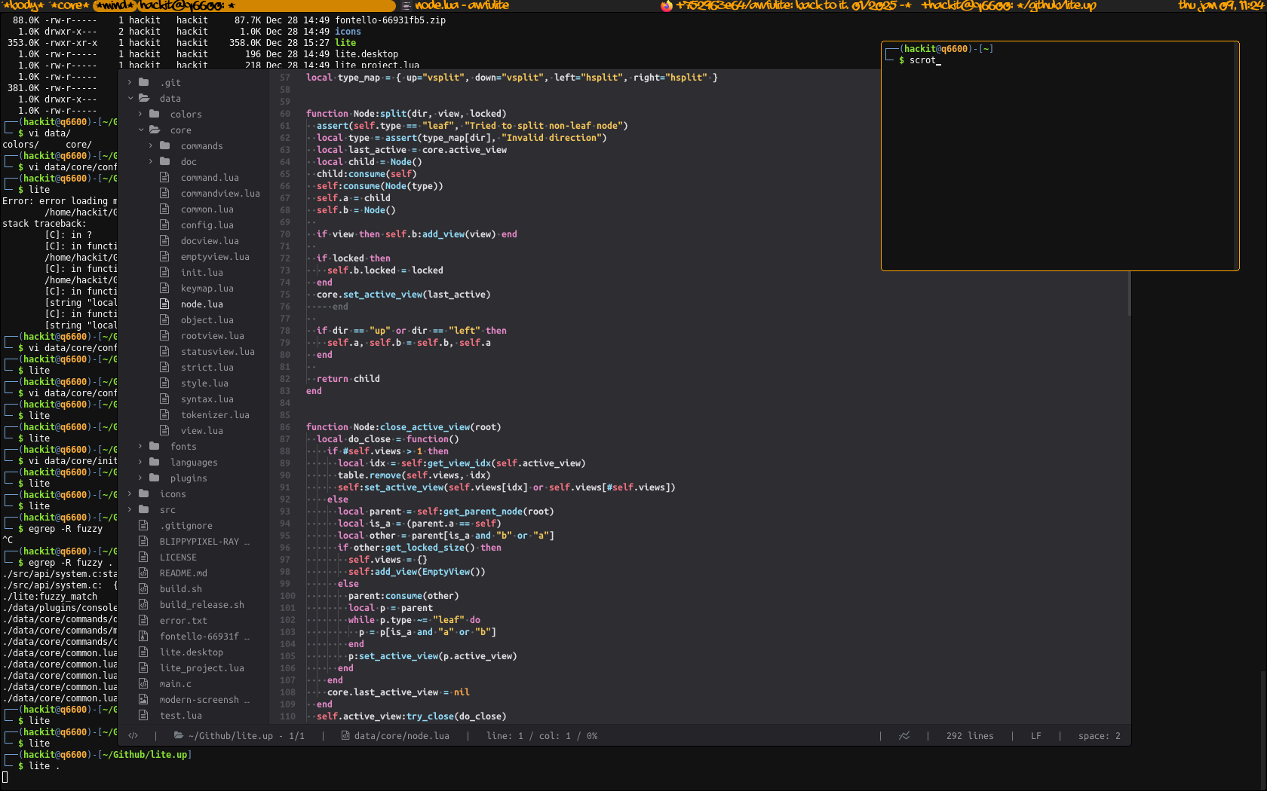Open statusview.lua in the file tree
Image resolution: width=1267 pixels, height=791 pixels.
pos(217,352)
